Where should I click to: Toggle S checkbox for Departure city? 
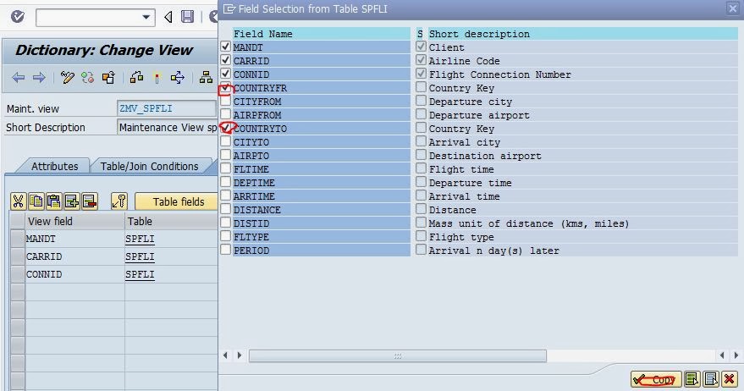tap(421, 101)
